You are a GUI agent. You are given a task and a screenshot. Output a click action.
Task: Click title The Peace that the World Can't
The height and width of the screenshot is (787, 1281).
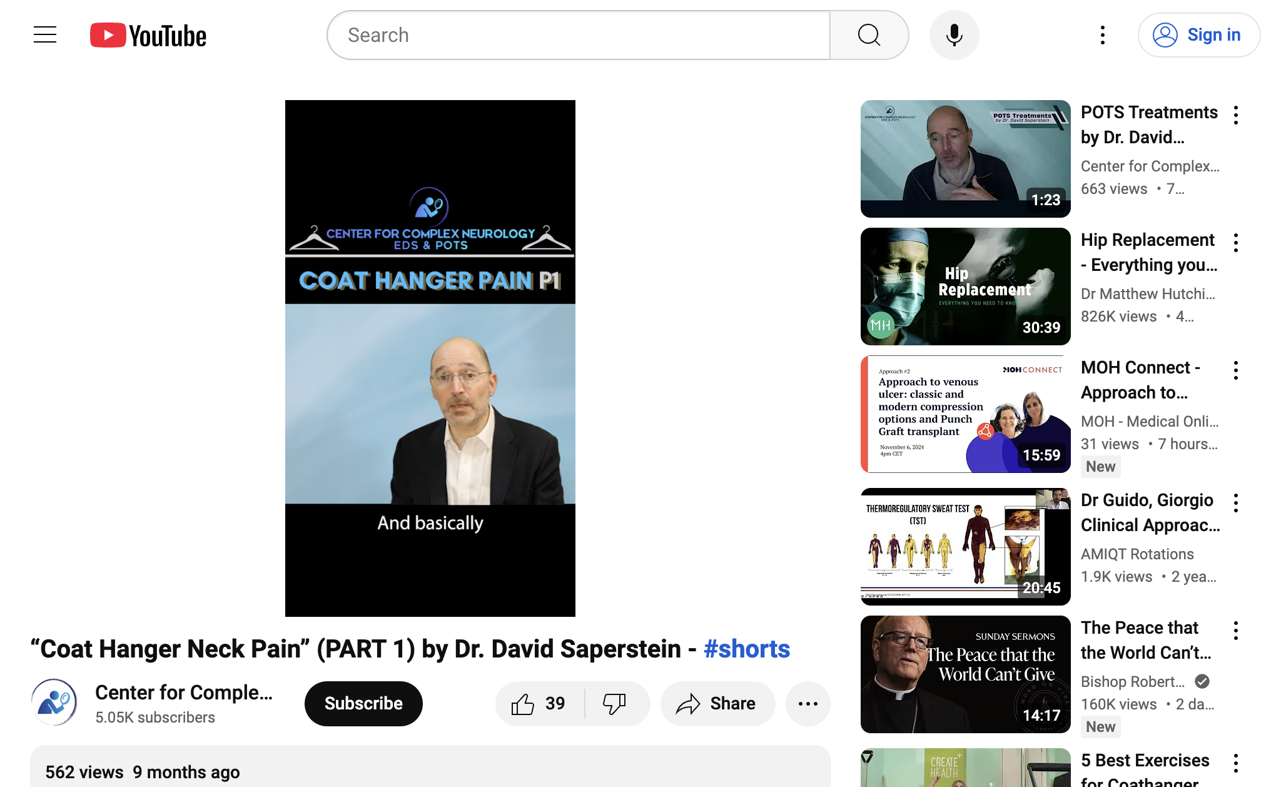pos(1146,640)
